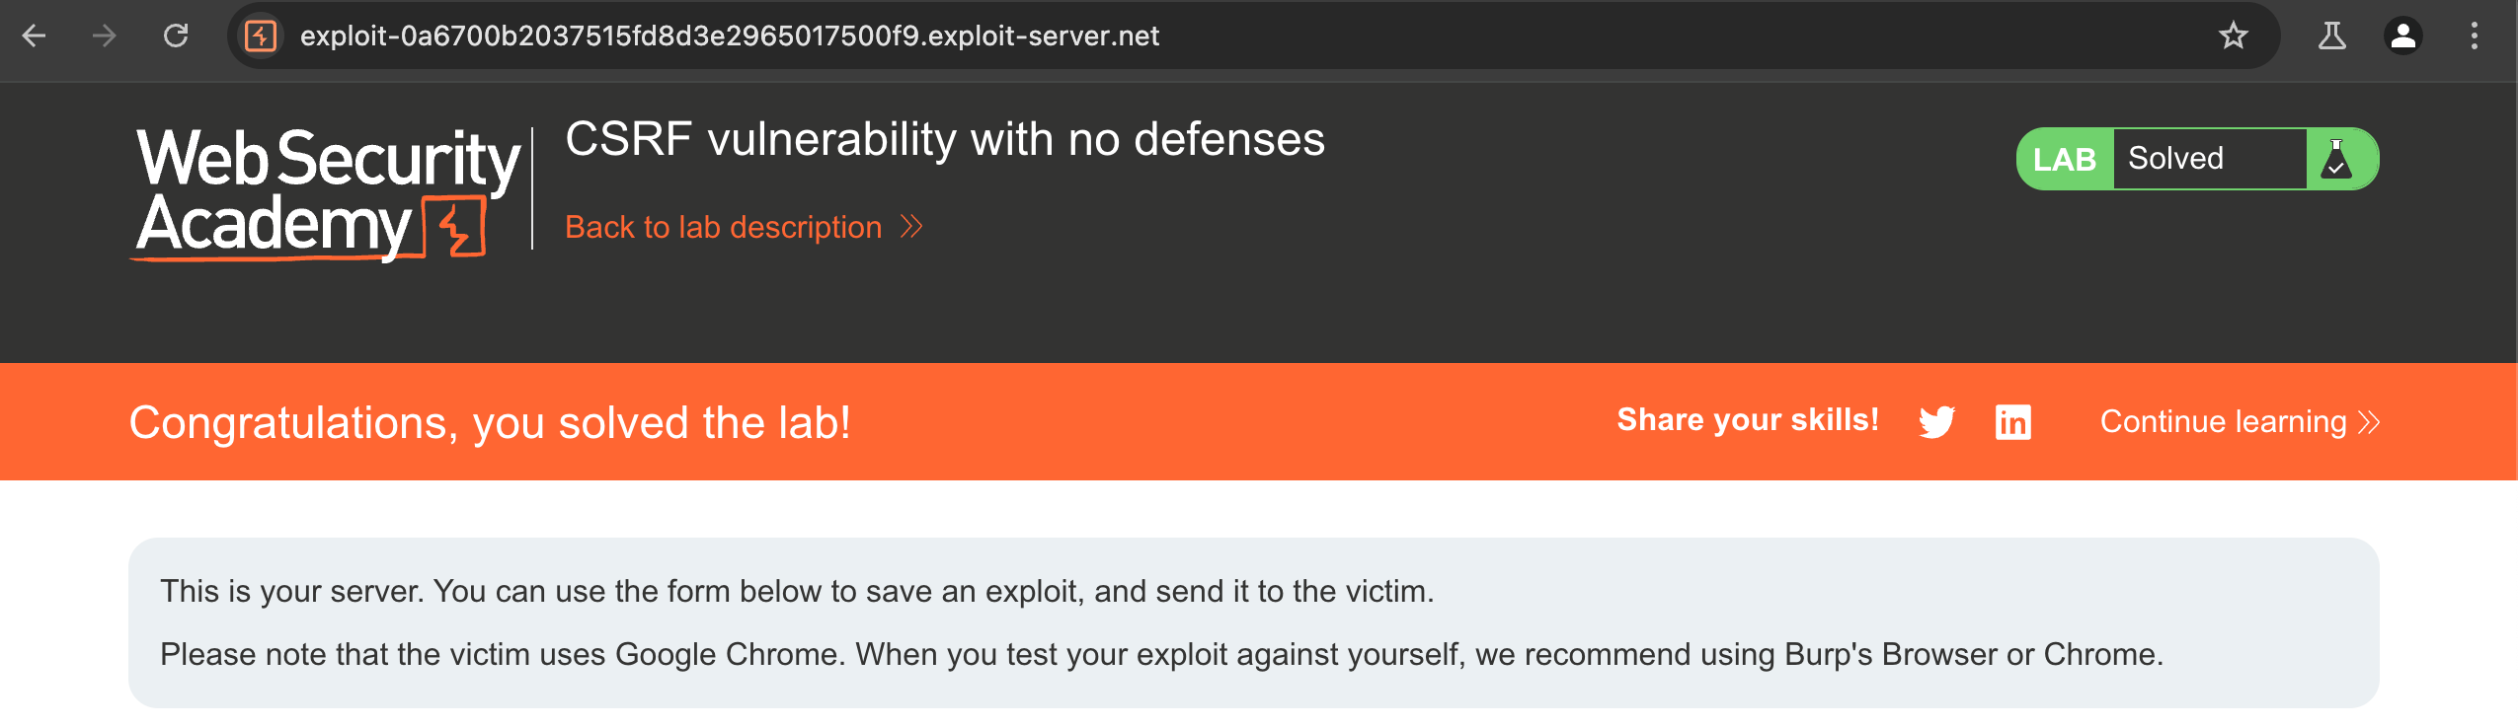This screenshot has width=2518, height=728.
Task: Click the browser forward arrow
Action: (104, 36)
